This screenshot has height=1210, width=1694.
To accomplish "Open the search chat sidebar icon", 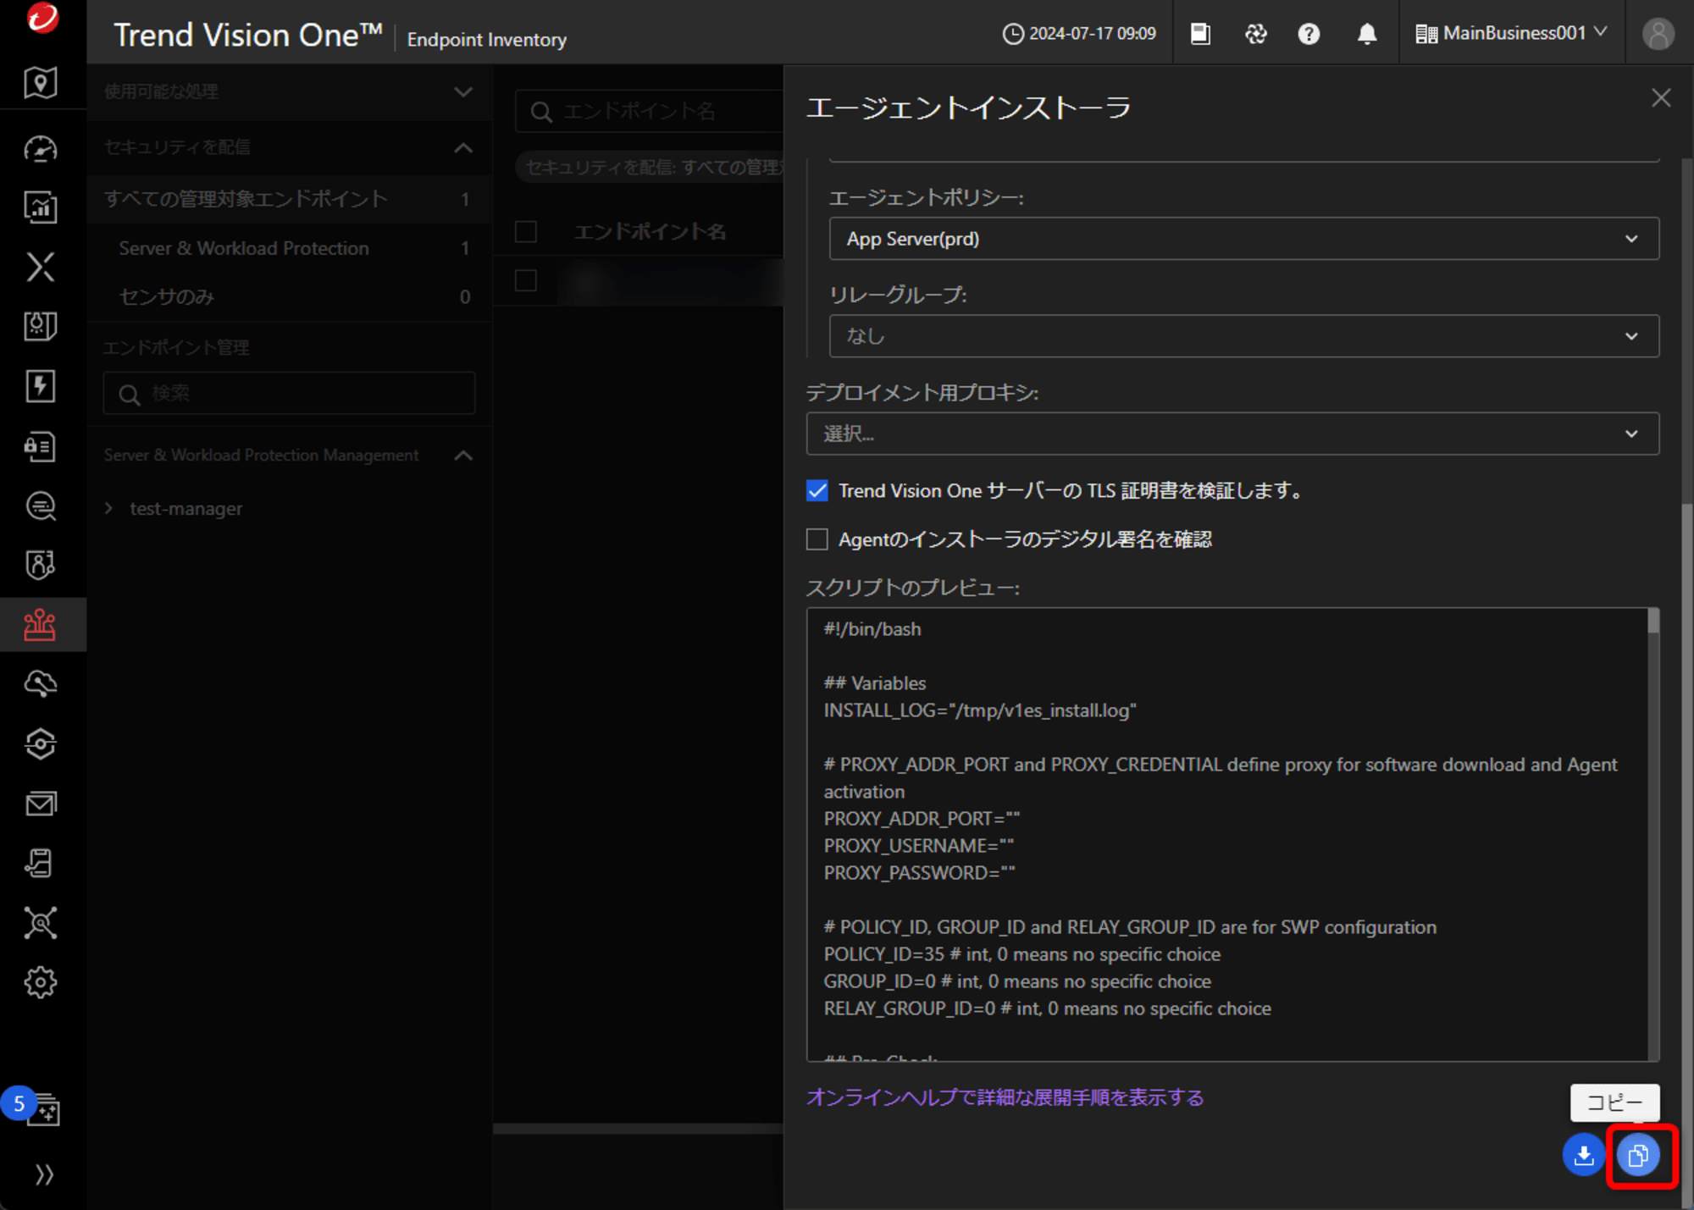I will pyautogui.click(x=41, y=506).
